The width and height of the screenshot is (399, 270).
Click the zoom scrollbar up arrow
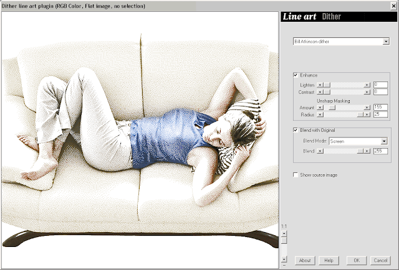[284, 234]
